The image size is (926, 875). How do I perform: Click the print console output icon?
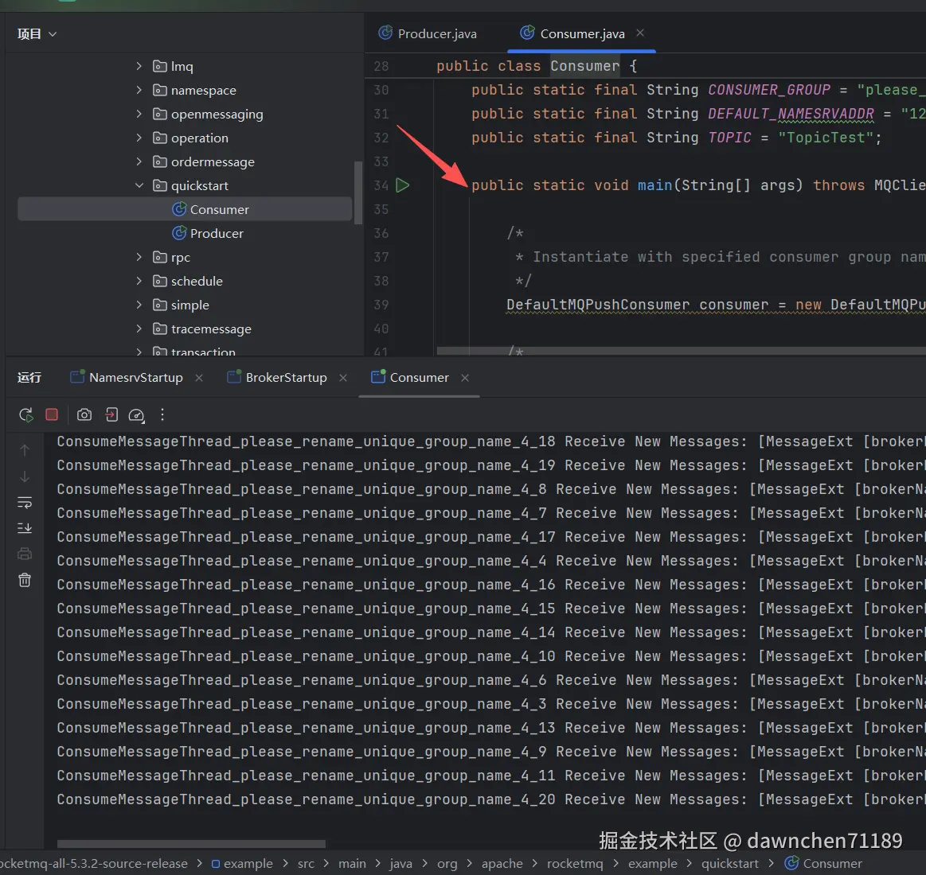click(25, 554)
